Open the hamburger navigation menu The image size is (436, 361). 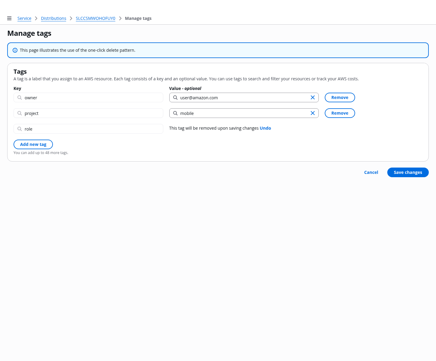(x=9, y=18)
